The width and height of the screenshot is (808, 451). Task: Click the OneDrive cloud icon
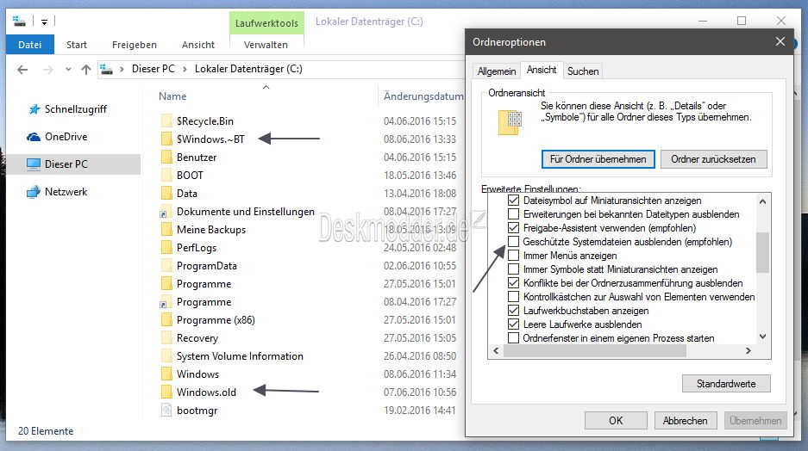coord(34,137)
